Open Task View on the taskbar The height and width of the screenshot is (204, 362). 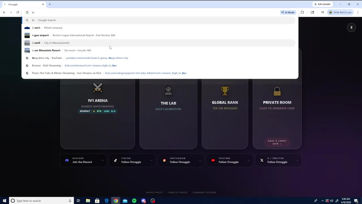tap(78, 201)
